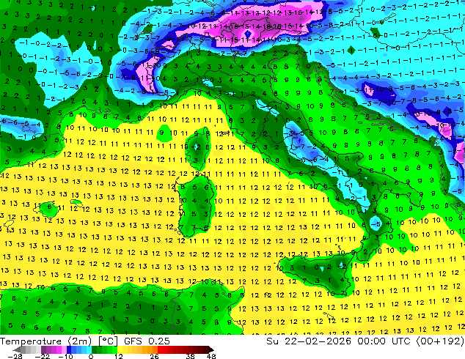Screen dimensions: 465x359
Task: Click the date 'Su 22-02-2026' text
Action: 309,341
